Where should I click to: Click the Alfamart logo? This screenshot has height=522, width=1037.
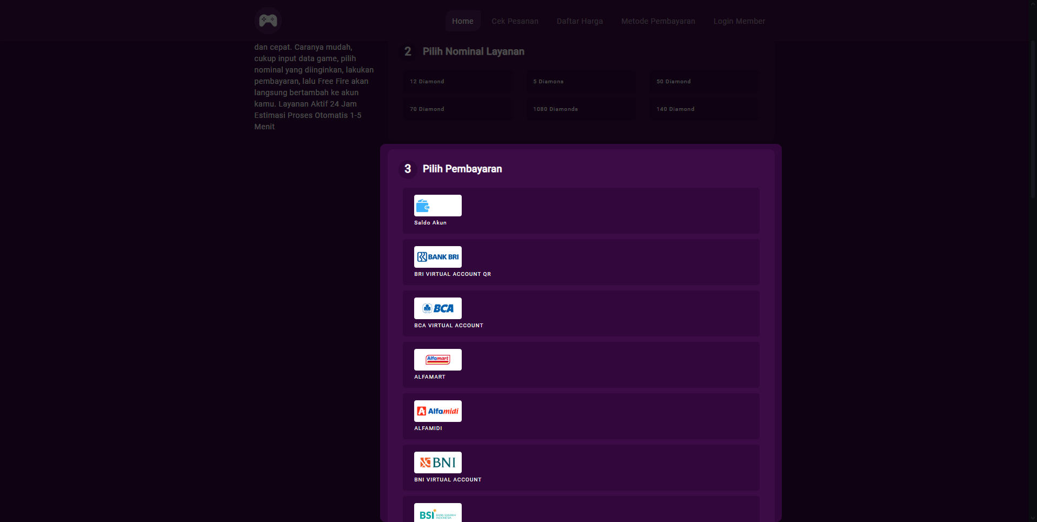click(438, 360)
